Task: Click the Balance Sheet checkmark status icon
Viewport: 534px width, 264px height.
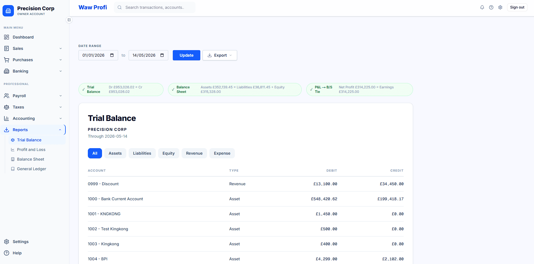Action: (x=173, y=90)
